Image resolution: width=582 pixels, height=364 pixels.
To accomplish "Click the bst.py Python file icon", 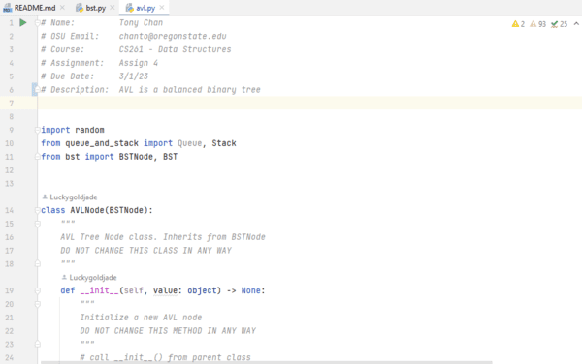I will [80, 8].
